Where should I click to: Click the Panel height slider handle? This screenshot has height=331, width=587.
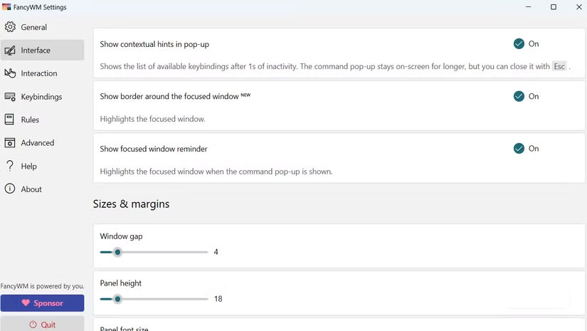(117, 299)
